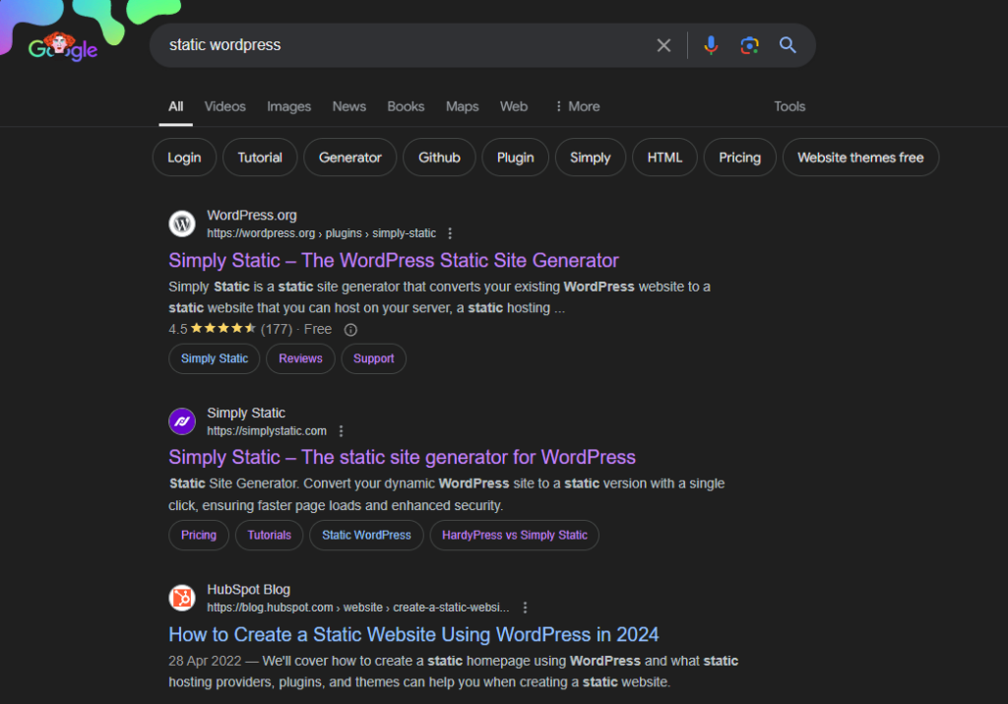Click the (177) review count
The image size is (1008, 704).
click(277, 329)
